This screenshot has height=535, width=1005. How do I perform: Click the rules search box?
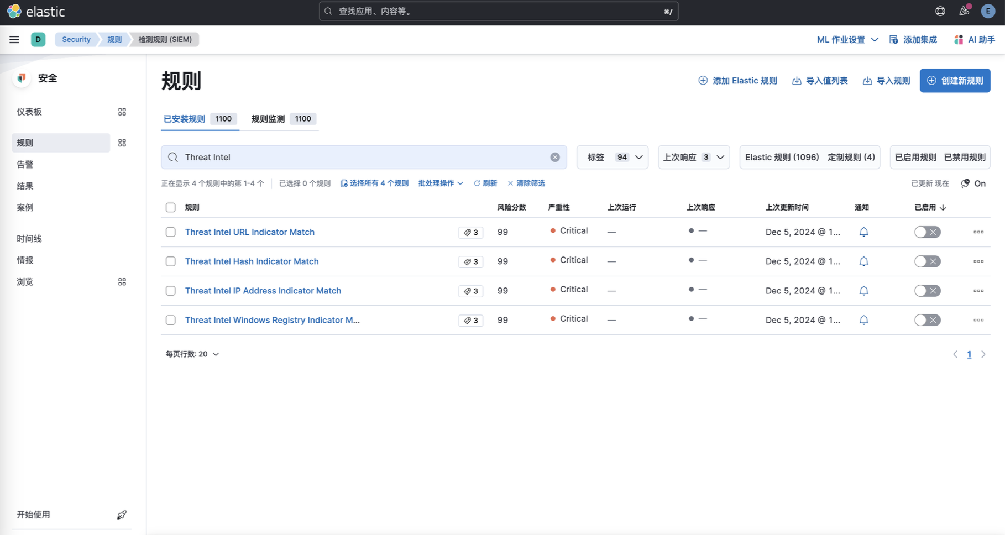pos(364,158)
